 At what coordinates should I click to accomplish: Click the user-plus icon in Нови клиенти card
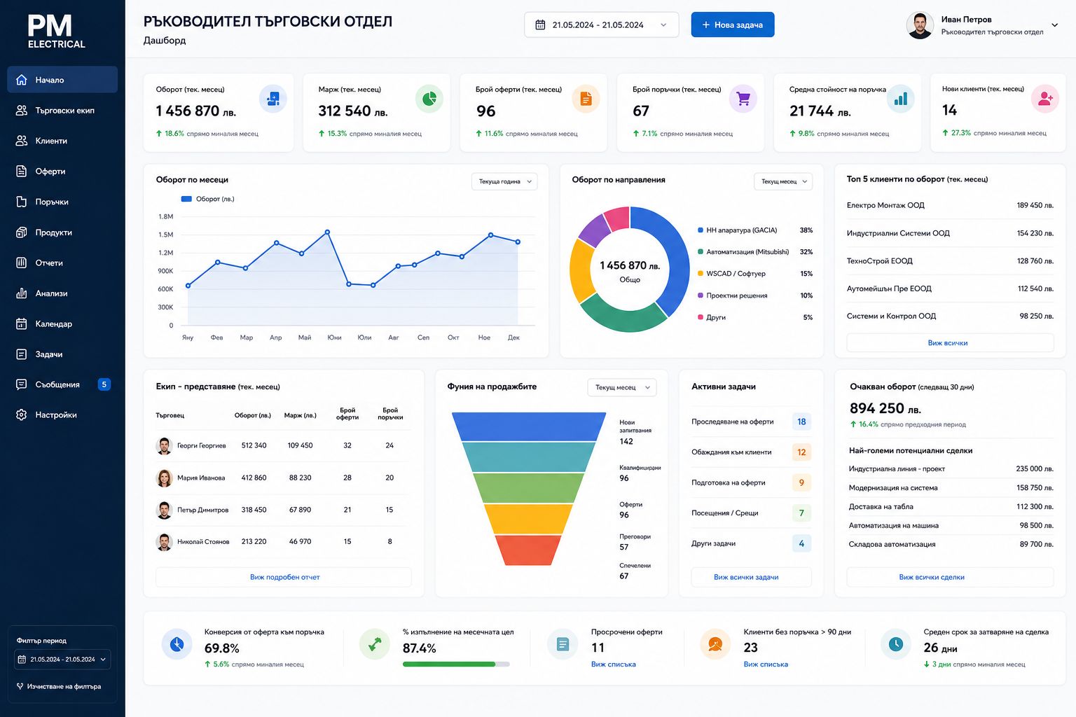(x=1045, y=98)
